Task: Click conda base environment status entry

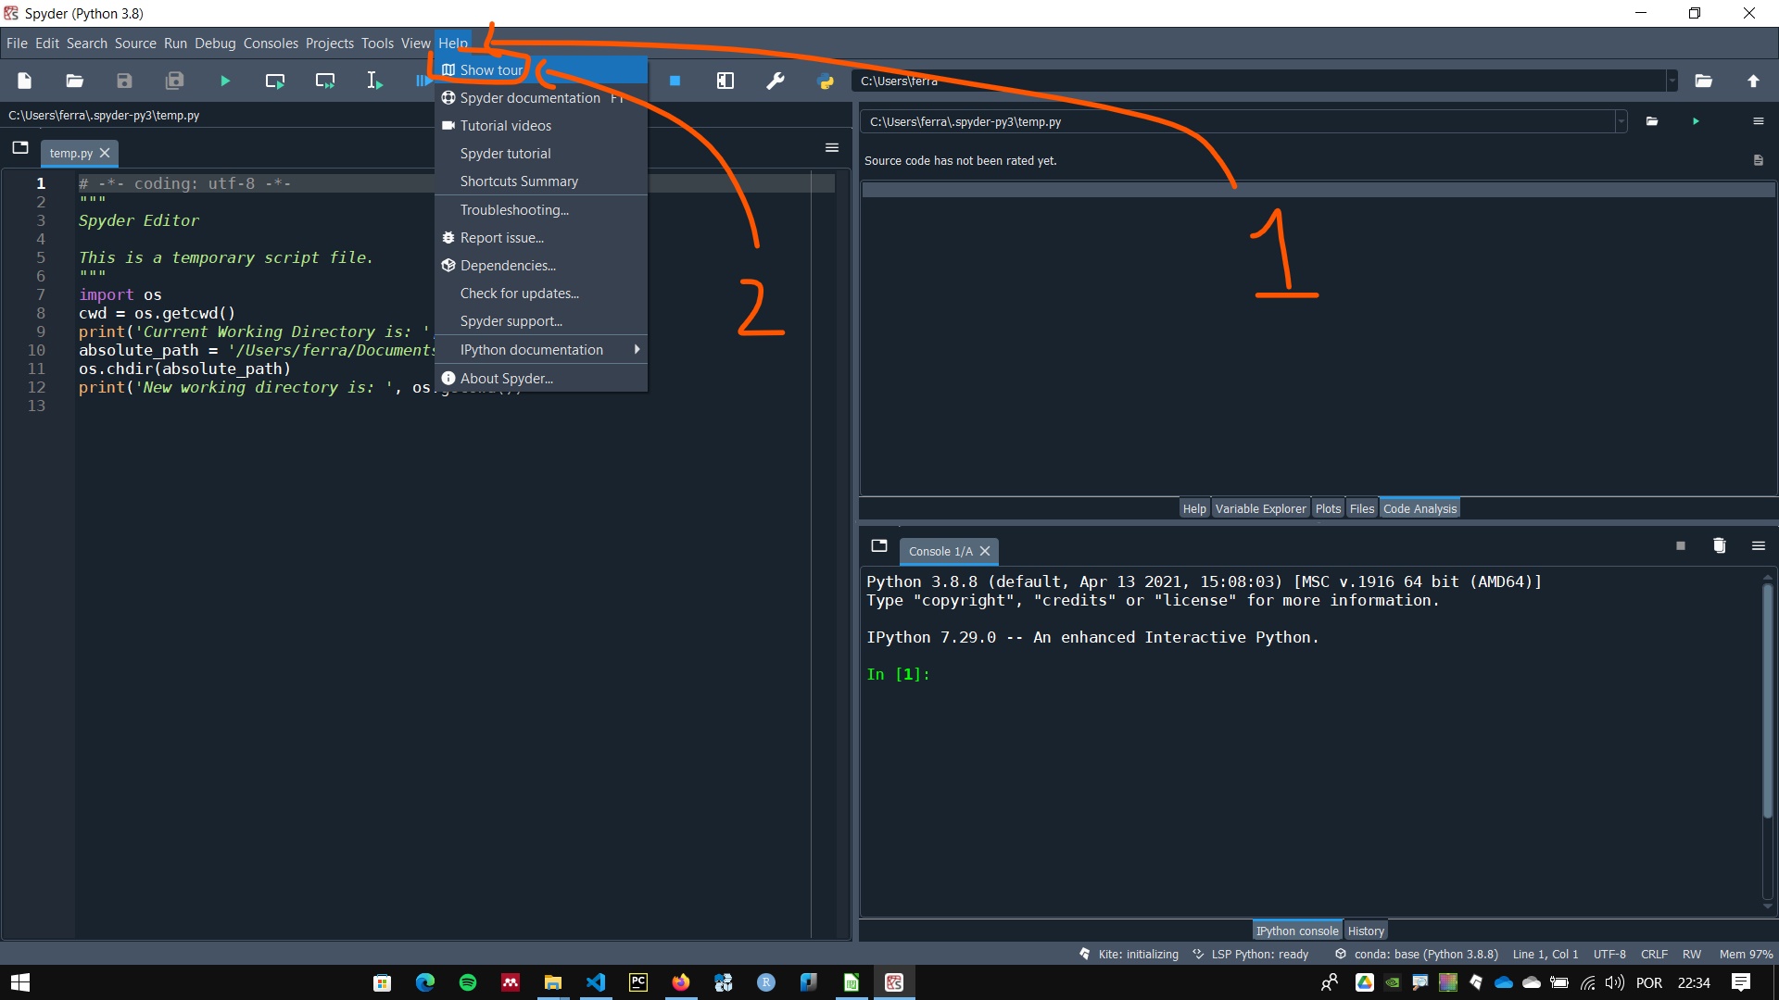Action: click(x=1417, y=955)
